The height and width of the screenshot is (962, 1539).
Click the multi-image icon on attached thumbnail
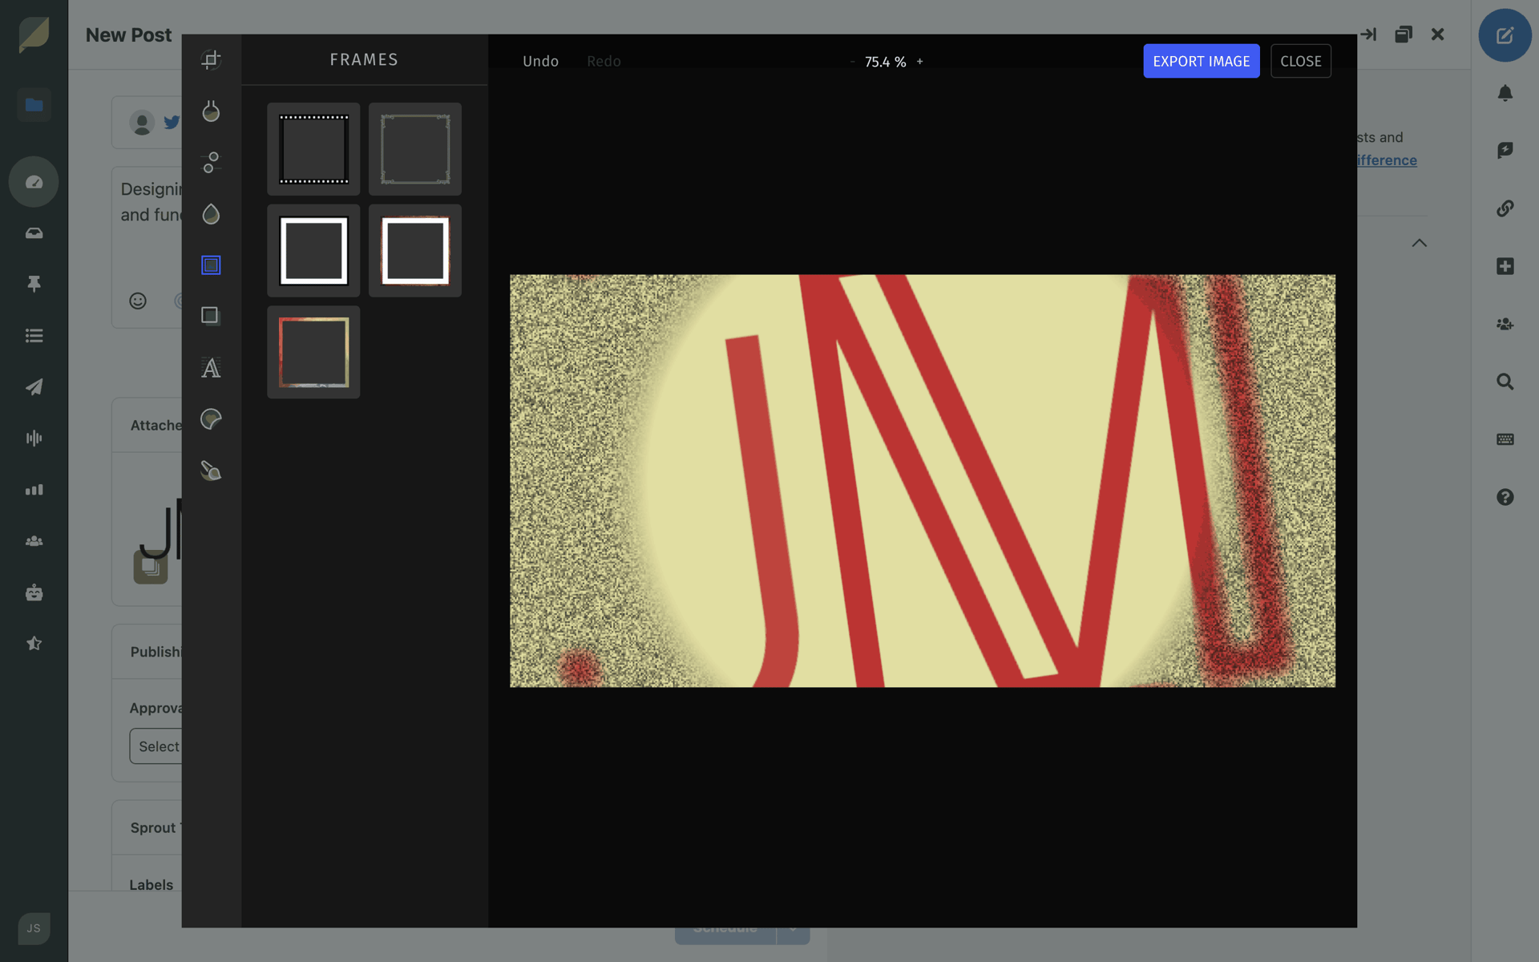point(151,568)
